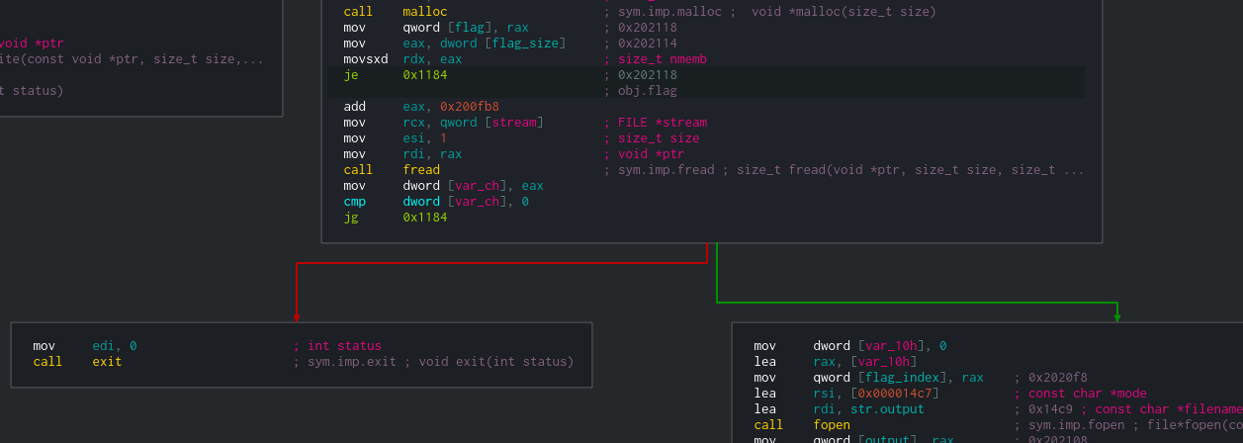Click the 'mov qword [flag], rax' line
The image size is (1243, 443).
click(436, 28)
